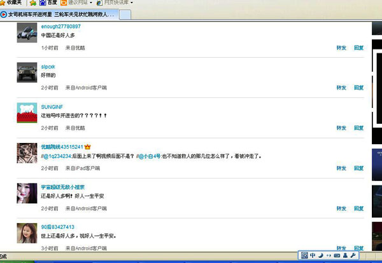Click the IME wrench settings icon

pos(353,255)
